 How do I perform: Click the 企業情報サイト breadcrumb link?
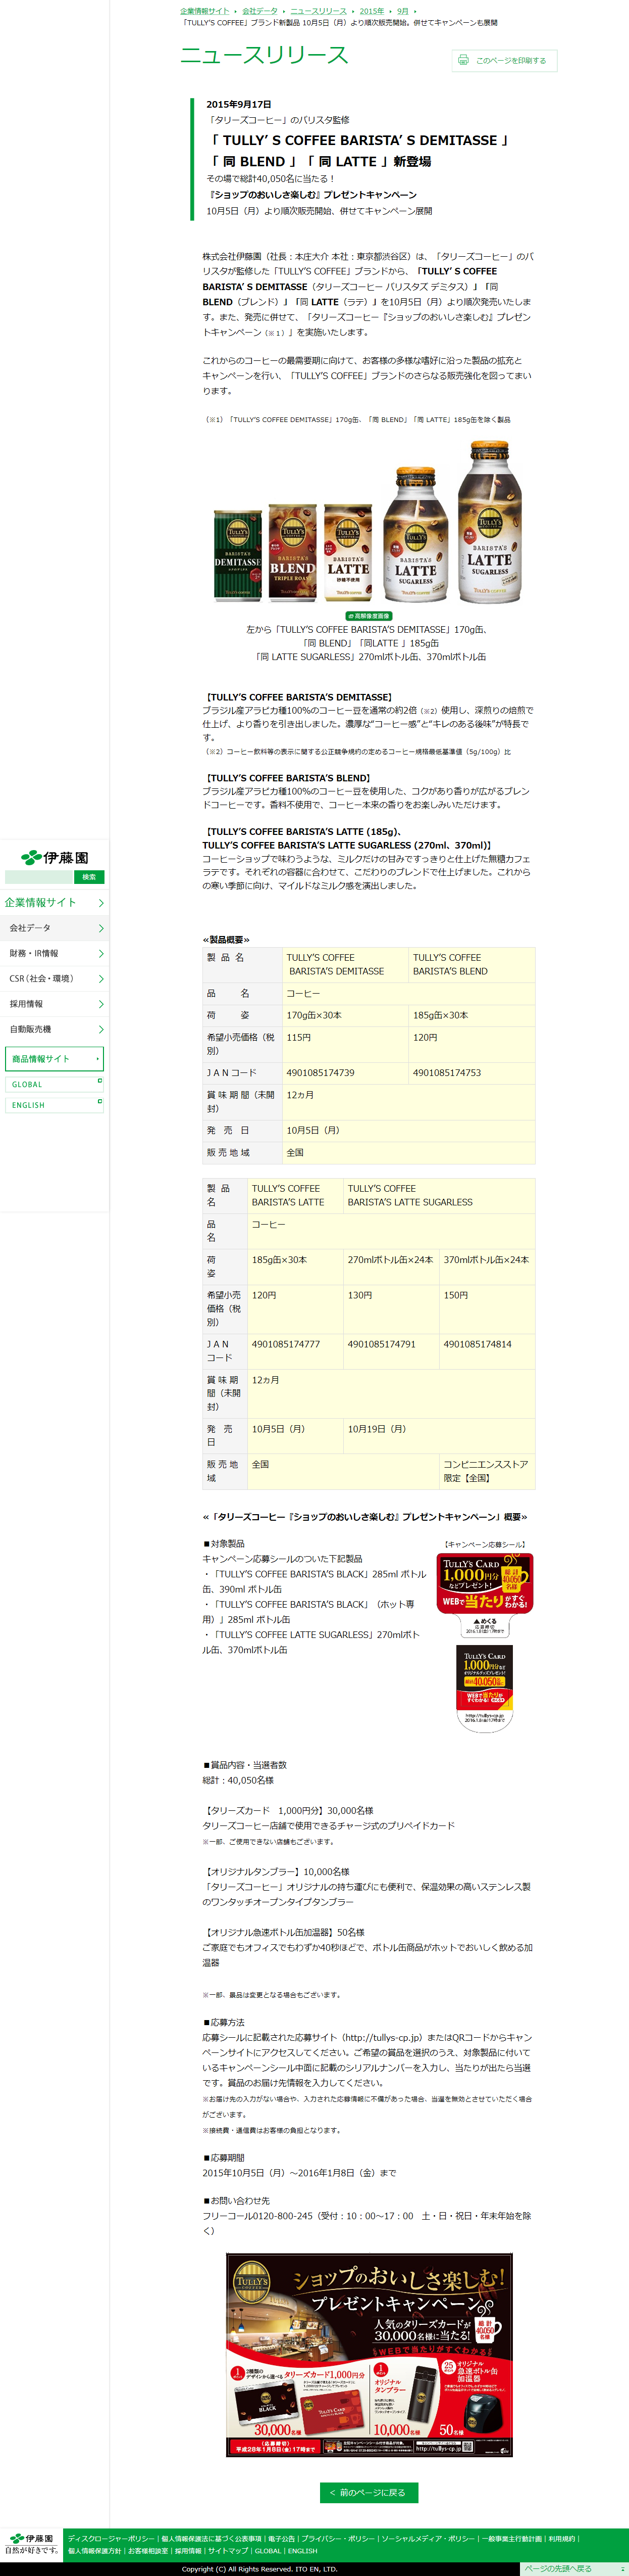[204, 11]
